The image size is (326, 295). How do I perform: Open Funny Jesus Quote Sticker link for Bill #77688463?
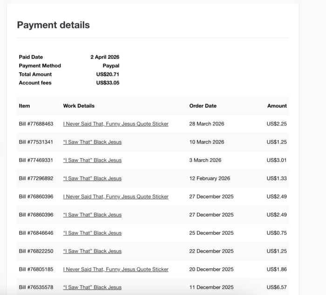tap(116, 124)
